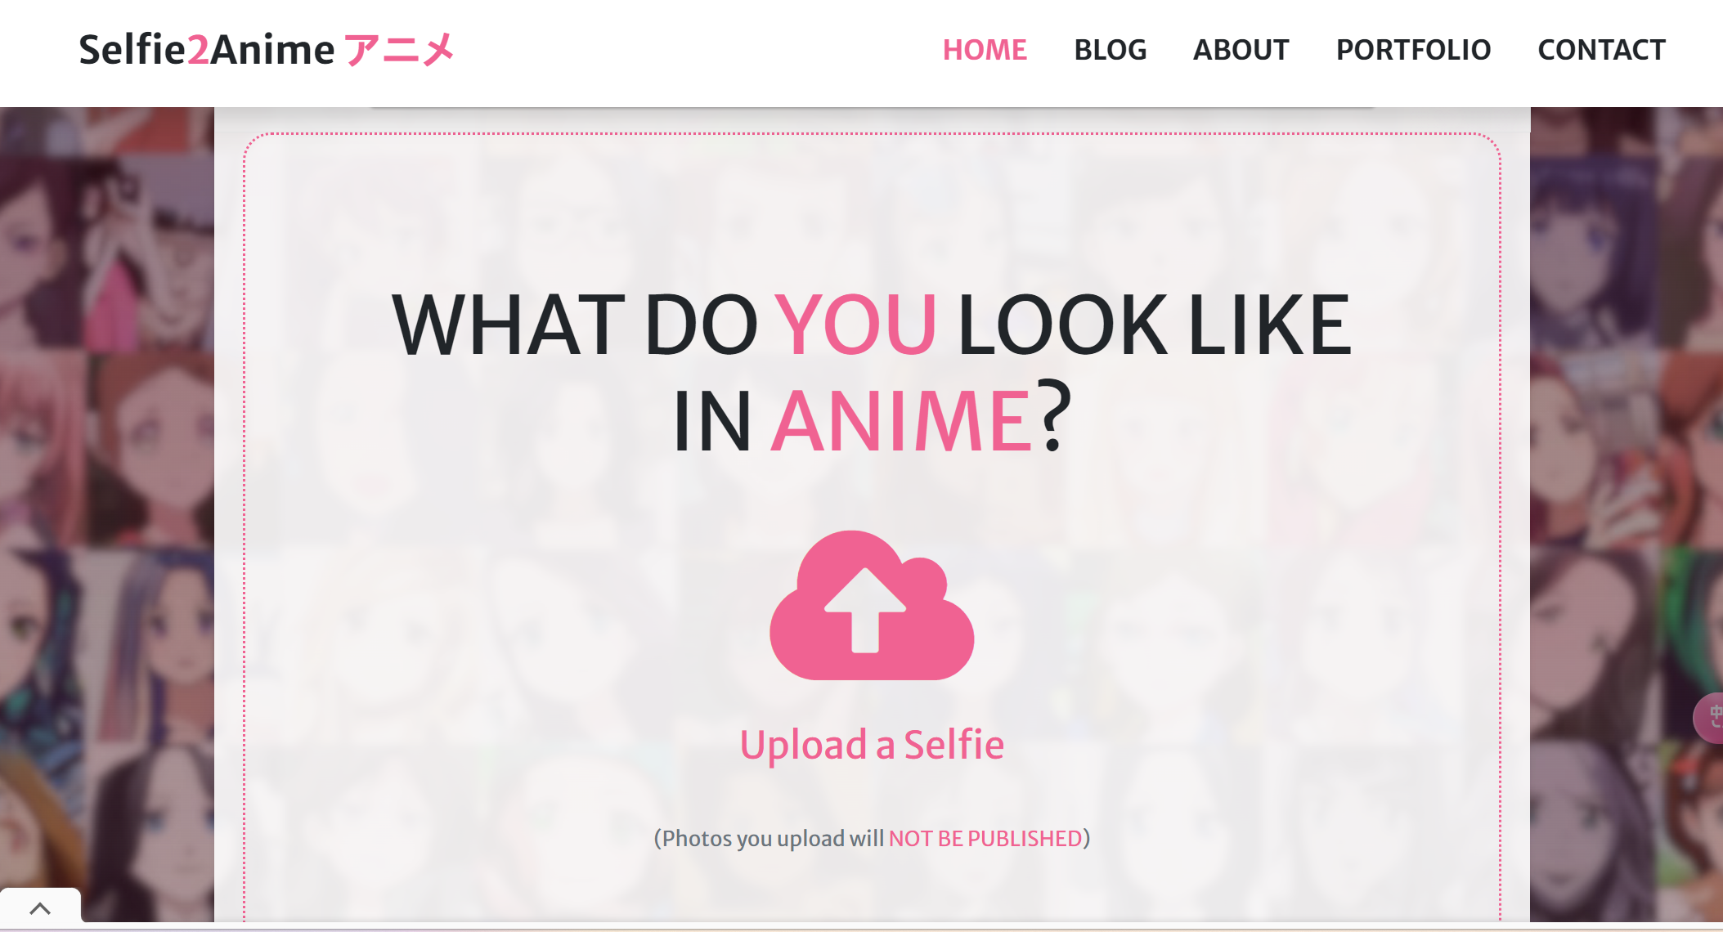Click the left anime faces collage
Viewport: 1723px width, 932px height.
(x=107, y=515)
